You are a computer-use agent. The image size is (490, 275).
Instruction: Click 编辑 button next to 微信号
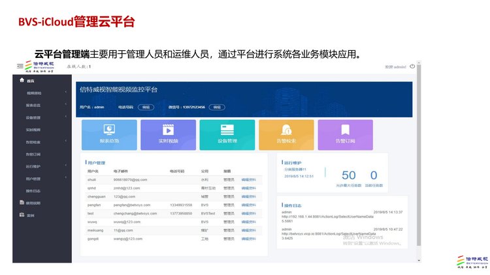(x=216, y=107)
